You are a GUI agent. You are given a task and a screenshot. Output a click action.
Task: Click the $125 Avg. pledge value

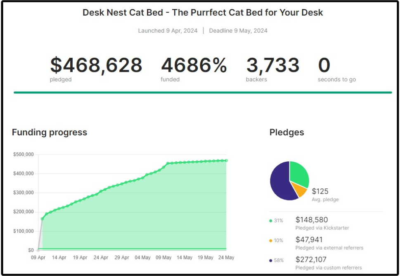tap(320, 191)
